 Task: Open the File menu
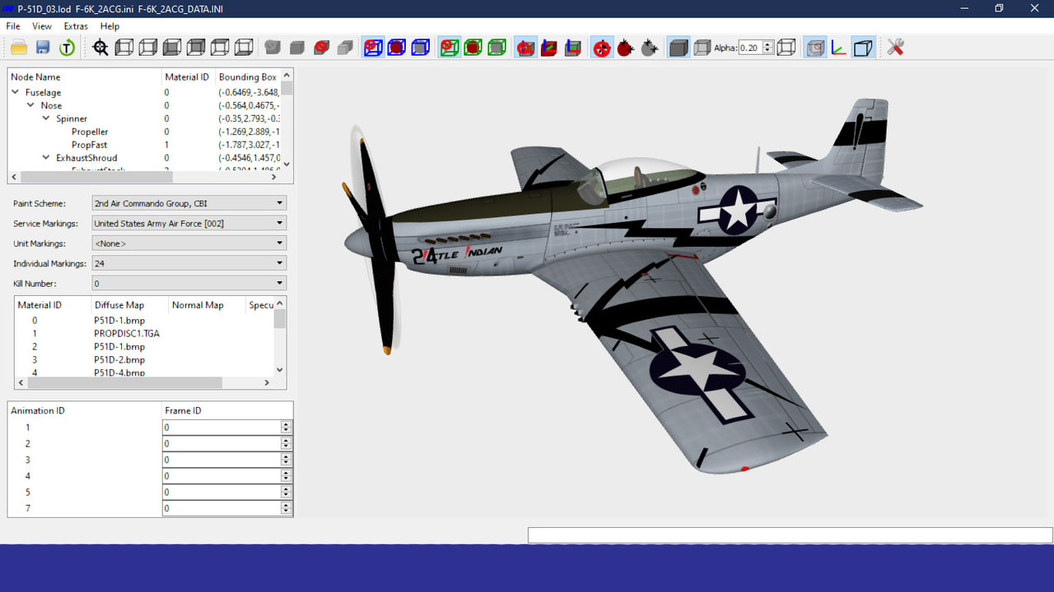tap(13, 26)
